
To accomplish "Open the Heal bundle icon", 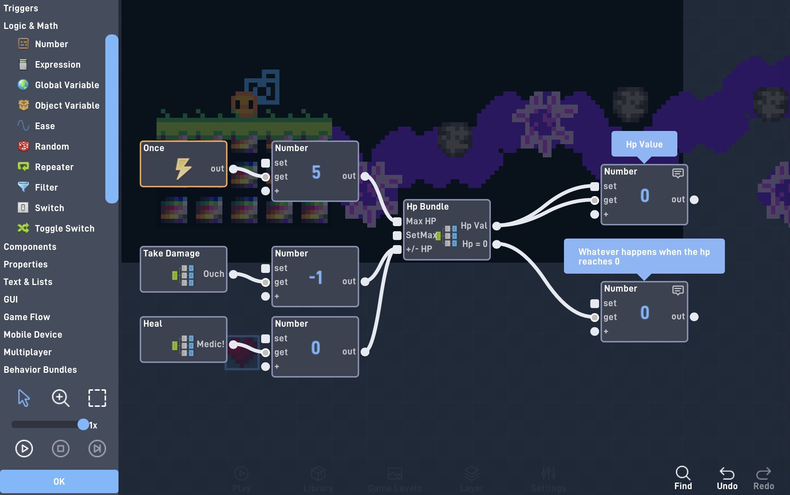I will point(183,345).
